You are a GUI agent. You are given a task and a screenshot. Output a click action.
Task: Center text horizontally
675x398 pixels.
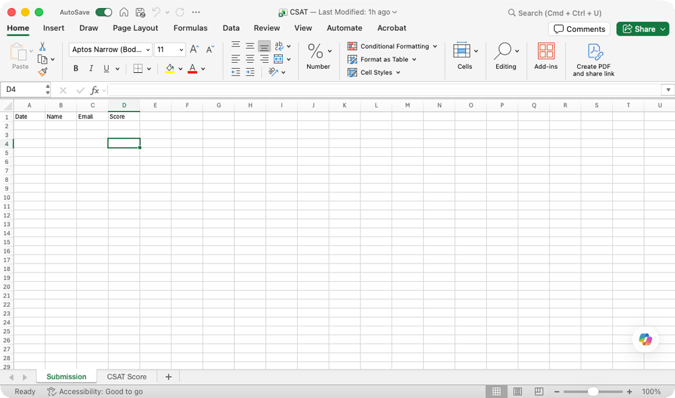click(x=250, y=59)
